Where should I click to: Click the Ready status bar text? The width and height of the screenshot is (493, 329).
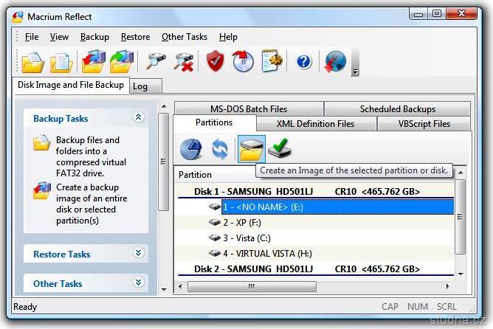coord(25,307)
